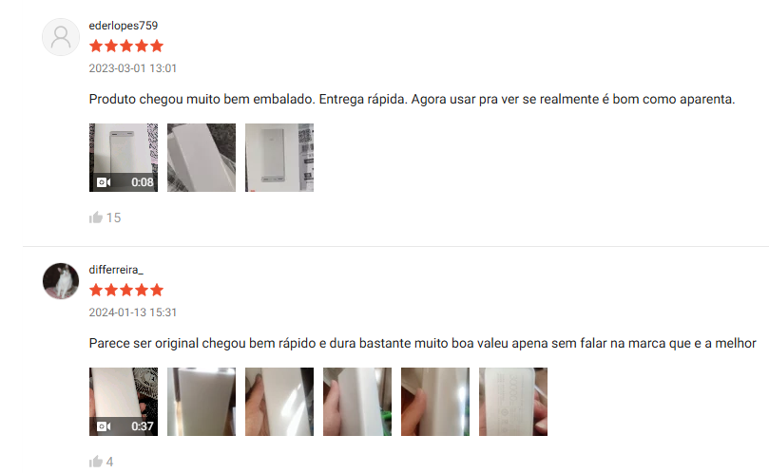Image resolution: width=769 pixels, height=473 pixels.
Task: Click the thumbs-up icon with 15 likes
Action: pos(96,218)
